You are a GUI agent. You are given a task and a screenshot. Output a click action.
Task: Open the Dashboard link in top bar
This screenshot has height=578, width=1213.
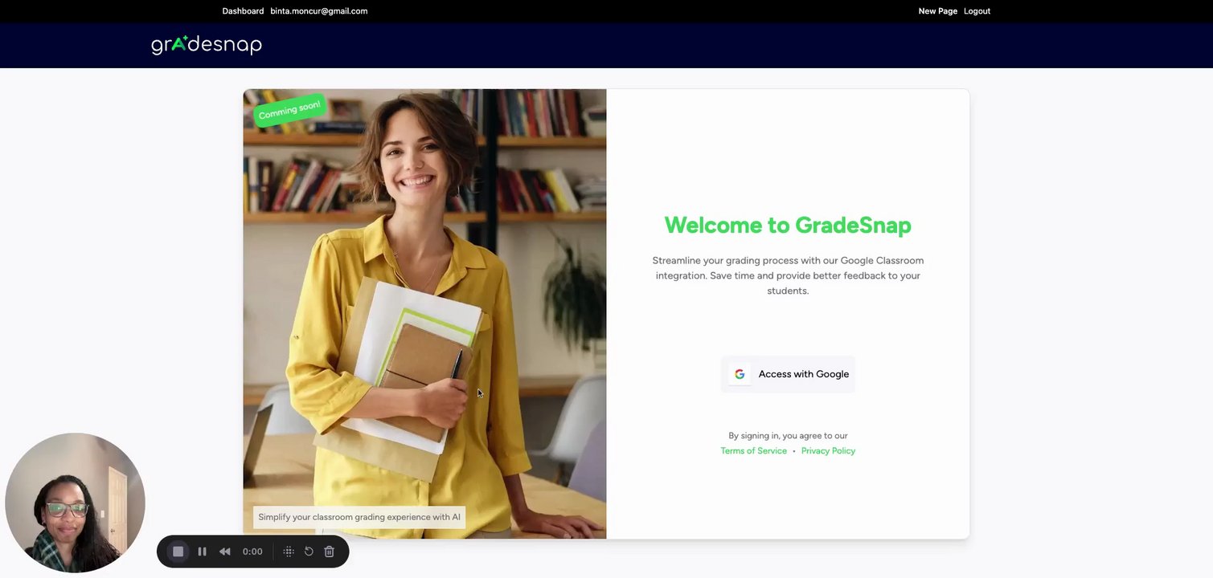[x=243, y=11]
